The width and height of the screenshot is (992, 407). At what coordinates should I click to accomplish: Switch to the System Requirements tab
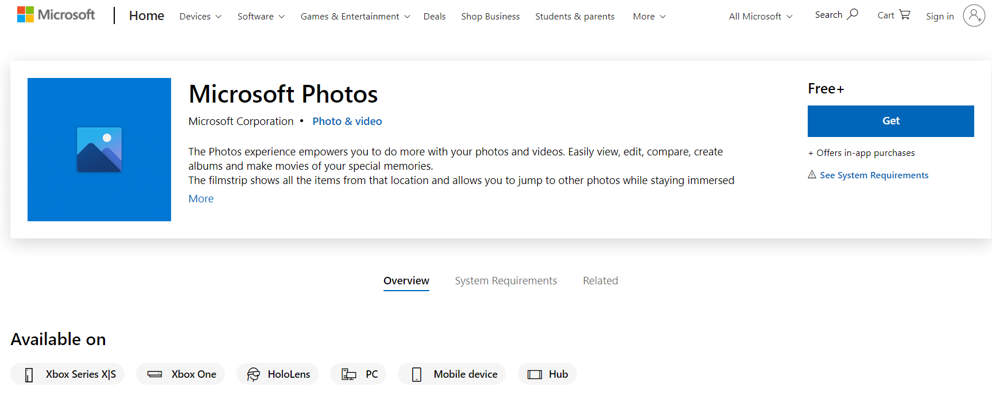point(506,281)
